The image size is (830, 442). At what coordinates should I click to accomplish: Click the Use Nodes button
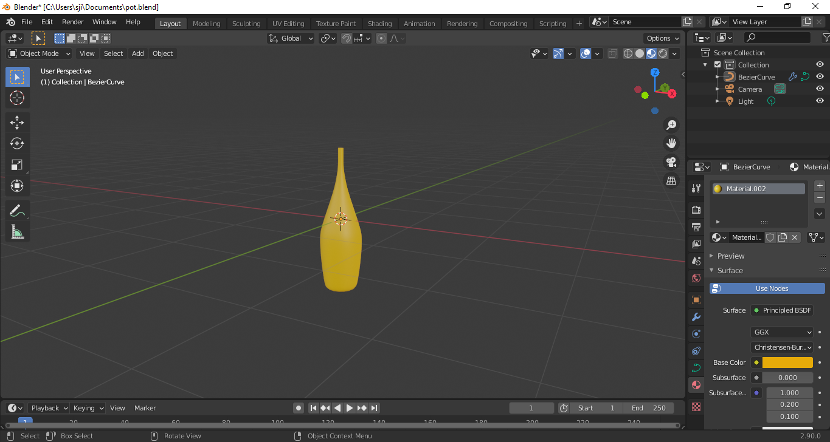click(x=767, y=288)
